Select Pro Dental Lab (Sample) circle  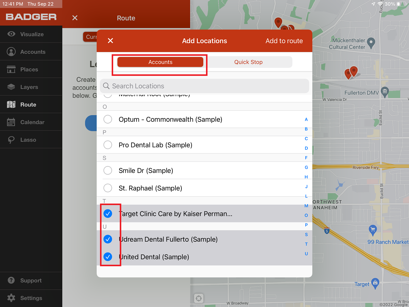pos(108,145)
